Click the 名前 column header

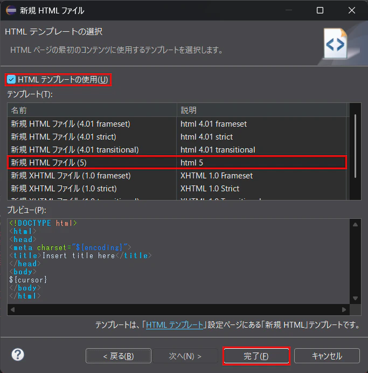(92, 110)
